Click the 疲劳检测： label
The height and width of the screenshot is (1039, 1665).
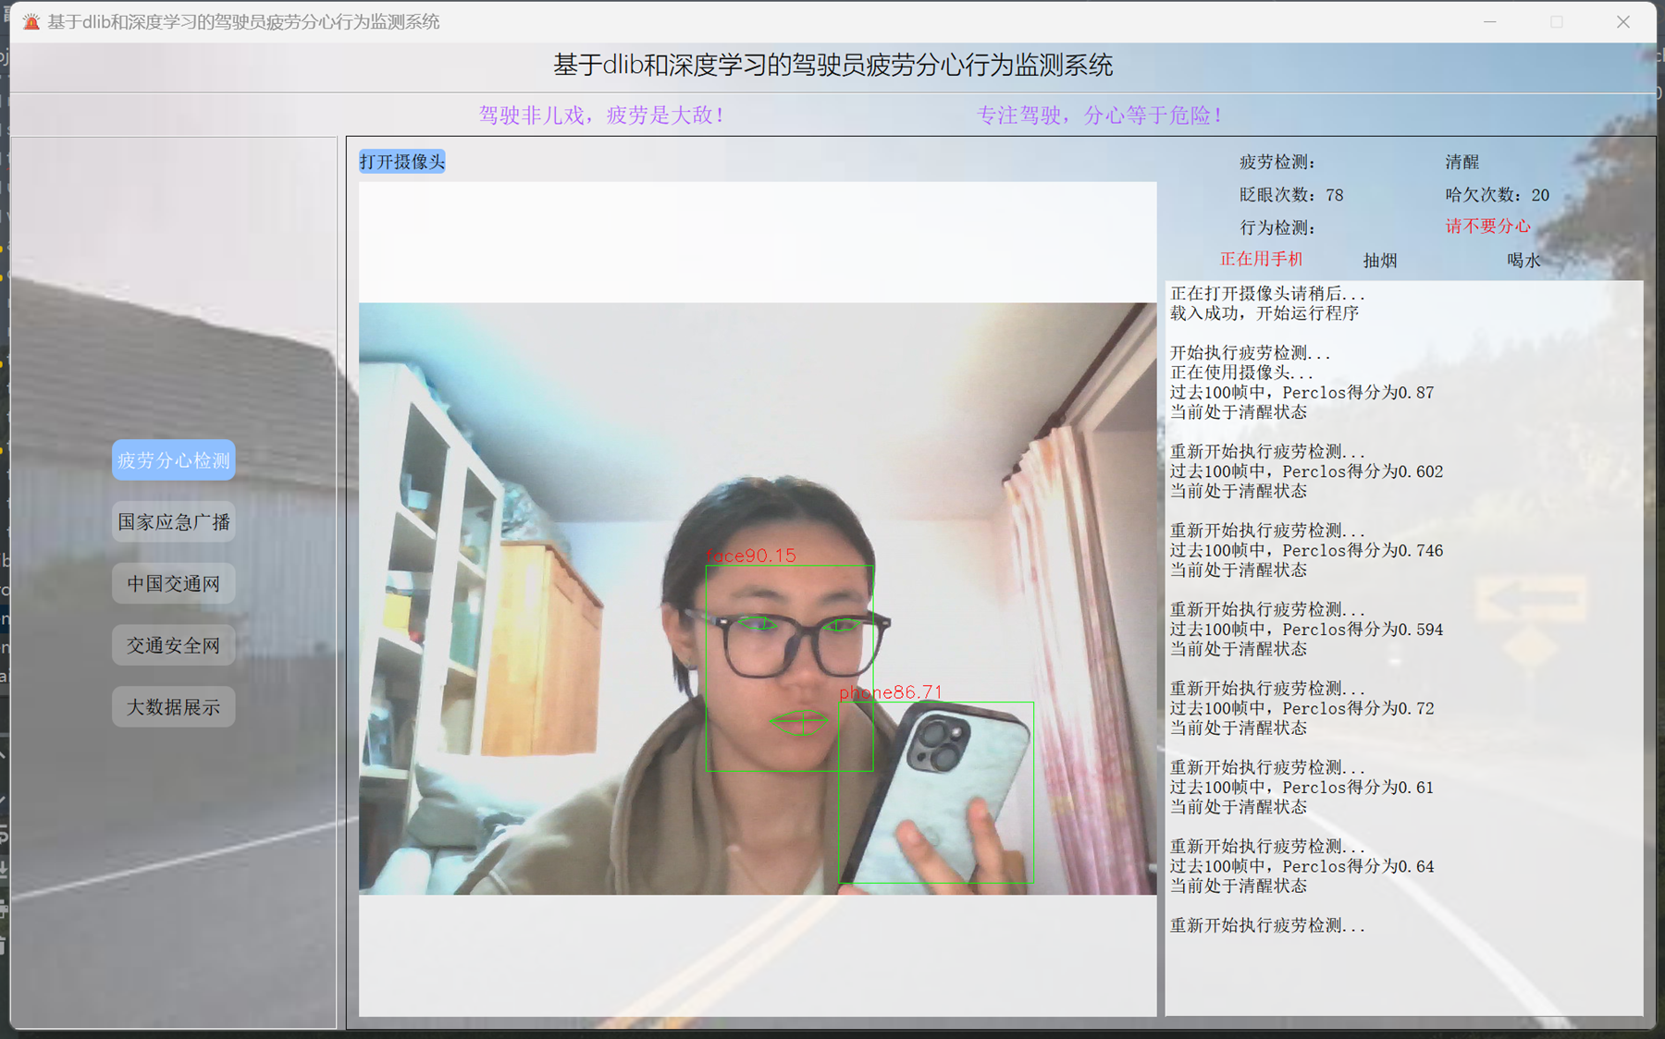1277,163
